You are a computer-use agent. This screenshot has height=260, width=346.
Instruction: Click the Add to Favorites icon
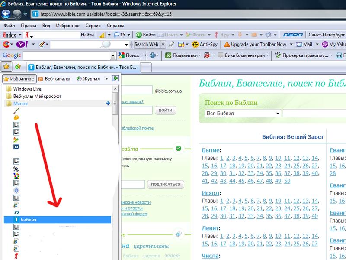pyautogui.click(x=18, y=67)
